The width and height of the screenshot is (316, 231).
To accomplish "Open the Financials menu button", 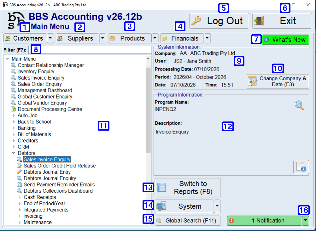I will (x=182, y=38).
